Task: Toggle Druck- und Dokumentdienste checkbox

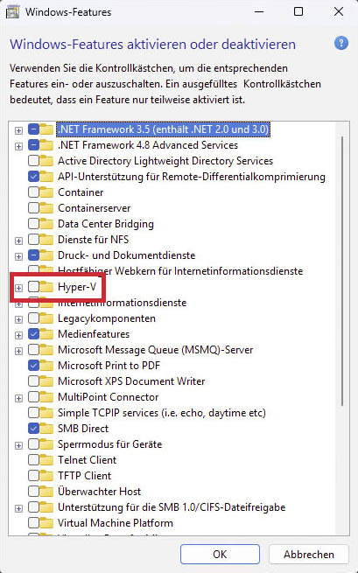Action: (33, 255)
